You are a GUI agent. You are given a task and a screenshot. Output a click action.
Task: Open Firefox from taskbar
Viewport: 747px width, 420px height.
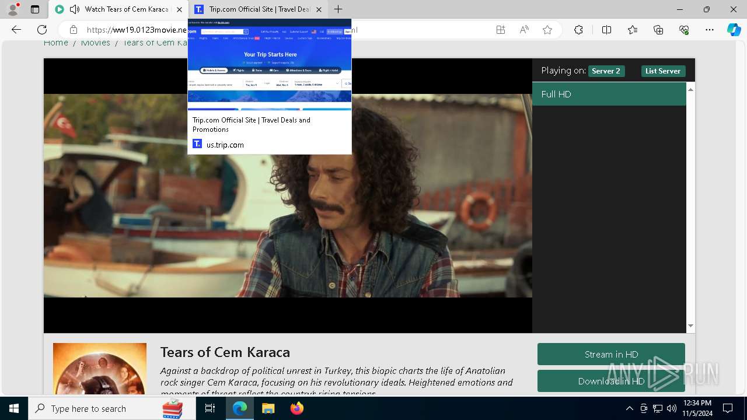(x=296, y=408)
